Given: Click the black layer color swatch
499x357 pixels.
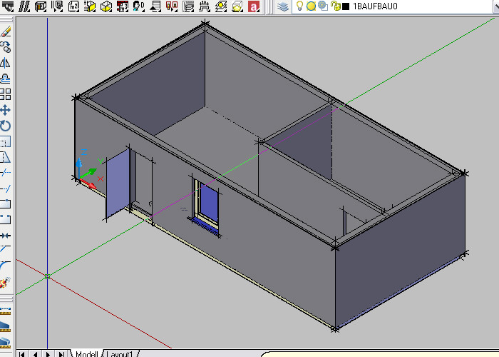Looking at the screenshot, I should pos(346,6).
